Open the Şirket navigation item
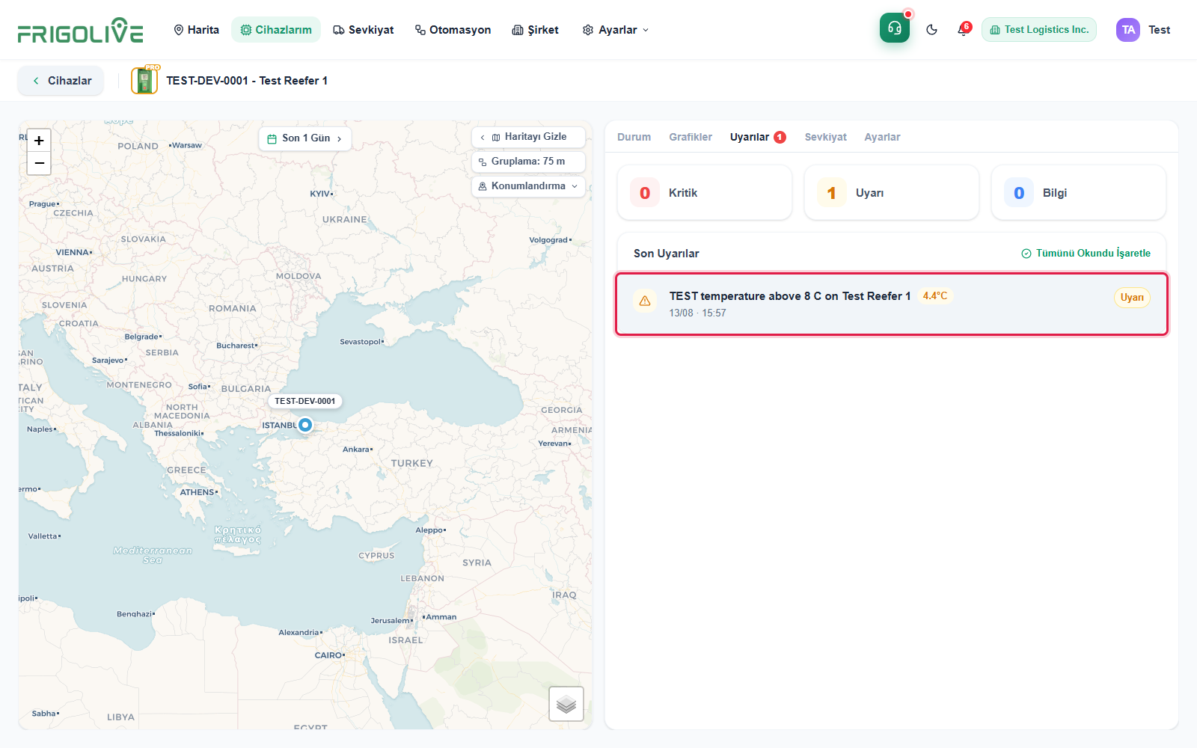Viewport: 1197px width, 748px height. pos(536,30)
